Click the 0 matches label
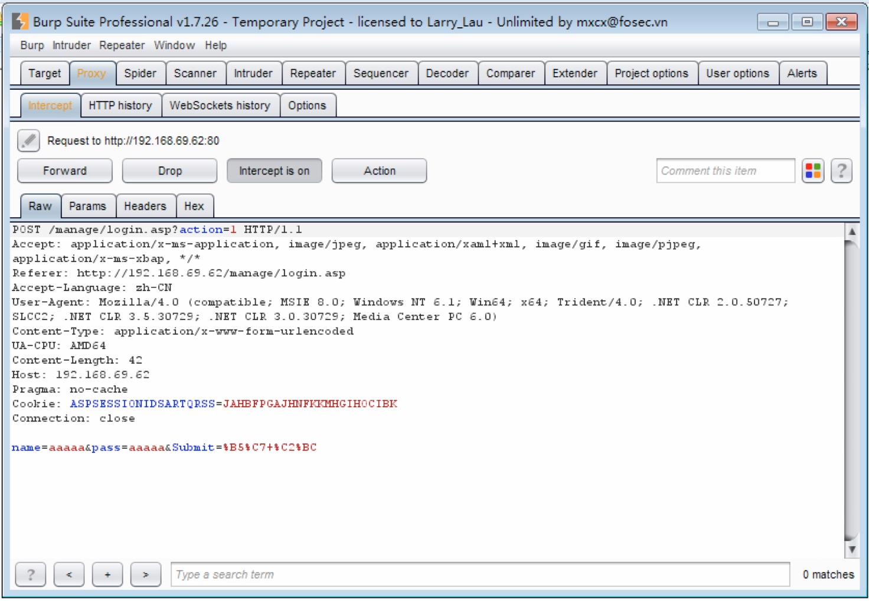This screenshot has height=601, width=869. coord(828,574)
